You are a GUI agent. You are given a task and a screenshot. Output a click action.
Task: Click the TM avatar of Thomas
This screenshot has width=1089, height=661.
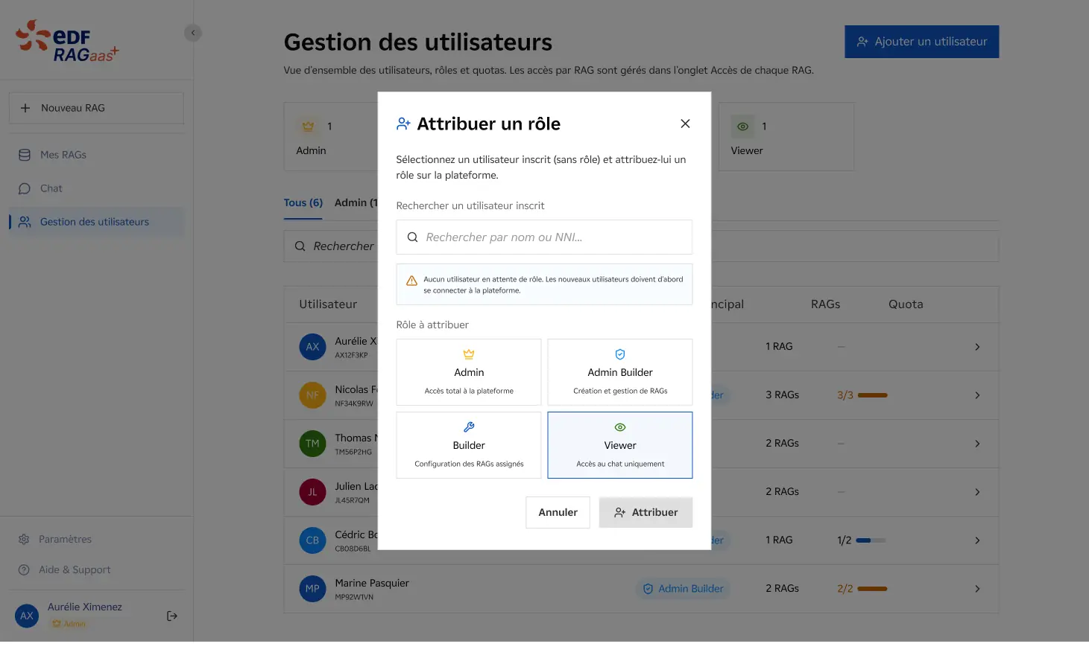coord(312,444)
